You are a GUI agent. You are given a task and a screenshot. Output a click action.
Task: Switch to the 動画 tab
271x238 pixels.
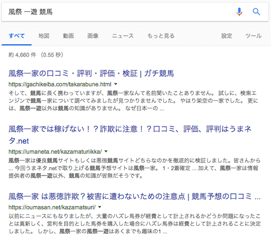pyautogui.click(x=68, y=36)
